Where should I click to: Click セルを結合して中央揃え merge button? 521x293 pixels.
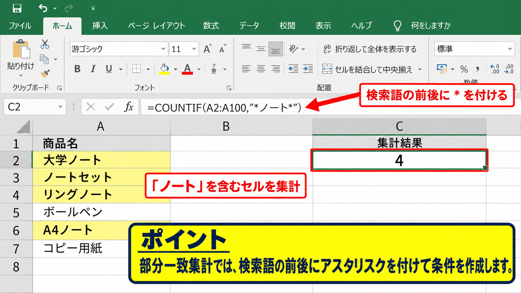(x=368, y=69)
